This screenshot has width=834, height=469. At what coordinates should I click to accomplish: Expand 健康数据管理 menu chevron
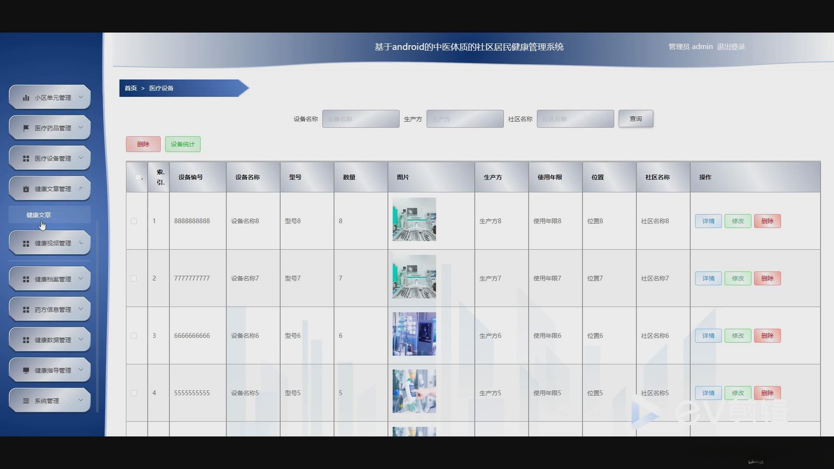[x=81, y=339]
